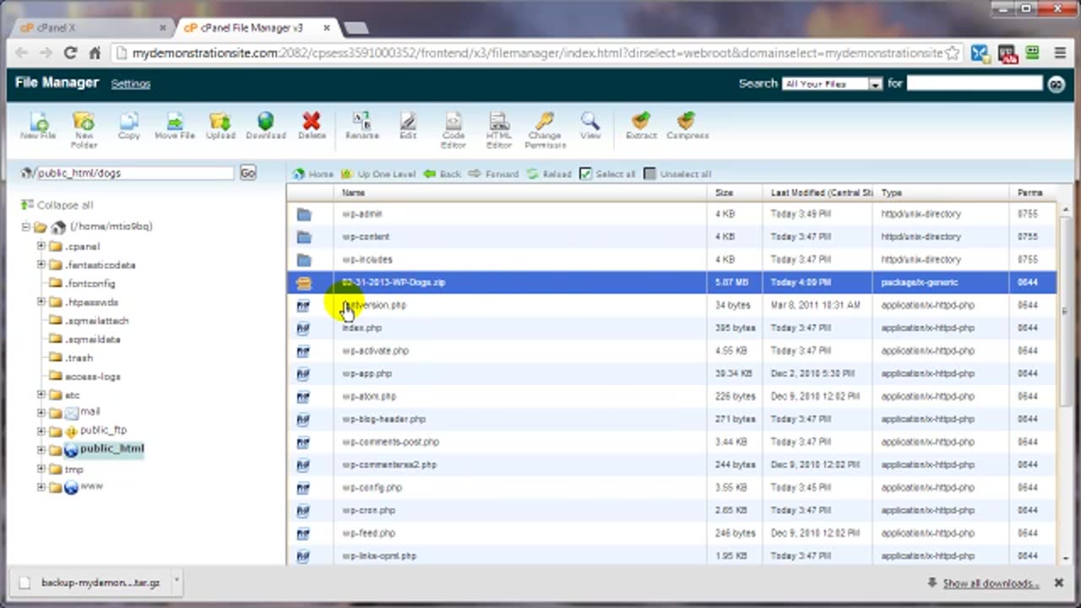This screenshot has width=1081, height=608.
Task: Open Change Permissions
Action: (545, 129)
